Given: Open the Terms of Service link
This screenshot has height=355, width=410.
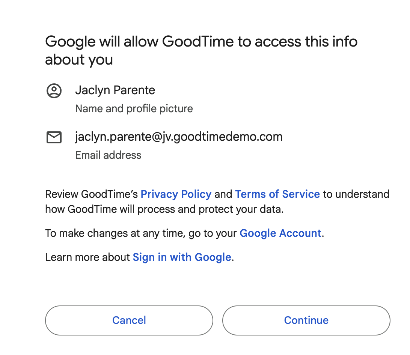Looking at the screenshot, I should (277, 194).
